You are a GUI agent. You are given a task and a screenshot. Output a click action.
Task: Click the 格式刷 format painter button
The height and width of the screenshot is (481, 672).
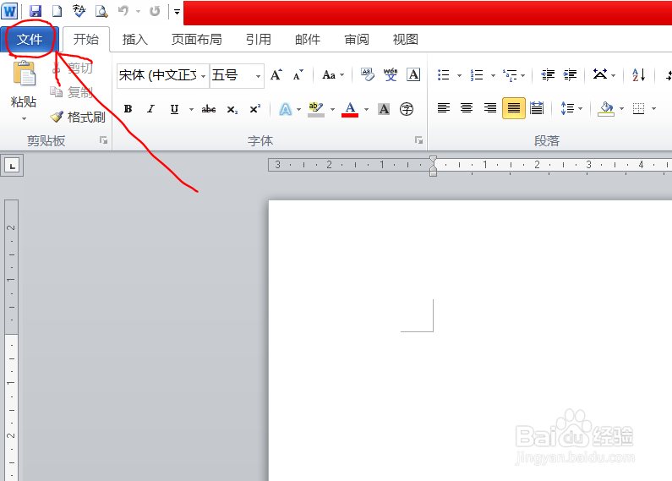tap(78, 117)
